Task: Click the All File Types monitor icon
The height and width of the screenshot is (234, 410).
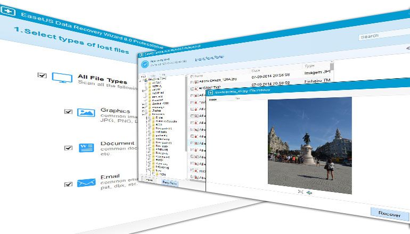Action: (62, 79)
